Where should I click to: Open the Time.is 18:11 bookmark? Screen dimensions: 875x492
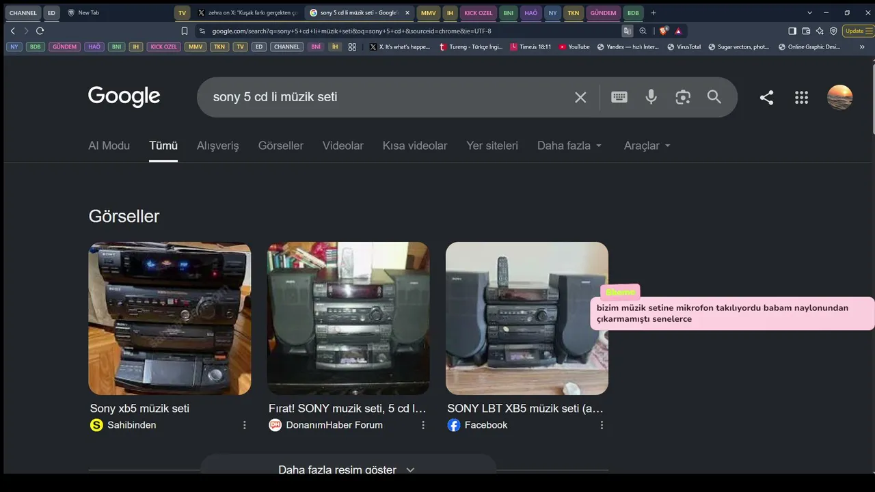click(x=530, y=47)
